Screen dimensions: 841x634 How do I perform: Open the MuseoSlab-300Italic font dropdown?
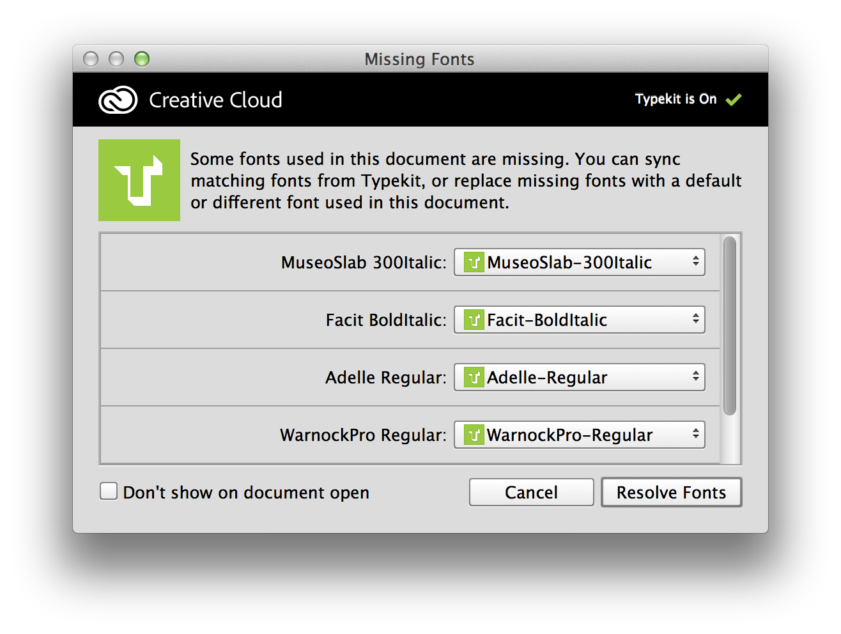[x=580, y=262]
